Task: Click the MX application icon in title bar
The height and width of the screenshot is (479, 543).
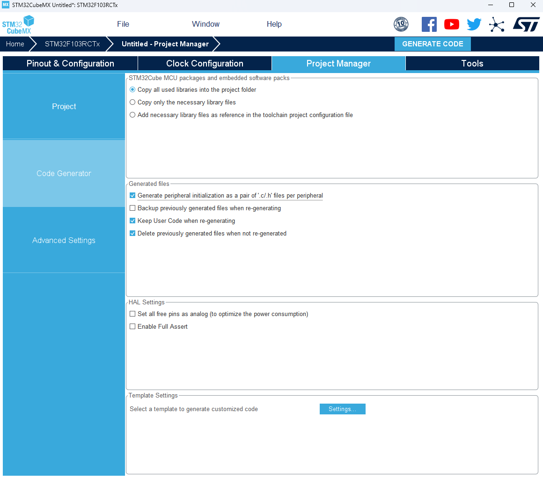Action: (6, 5)
